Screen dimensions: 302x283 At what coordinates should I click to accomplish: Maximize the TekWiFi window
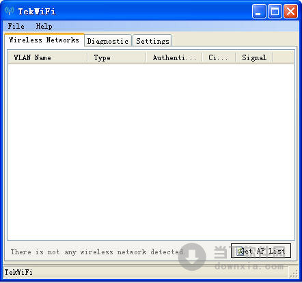(275, 11)
